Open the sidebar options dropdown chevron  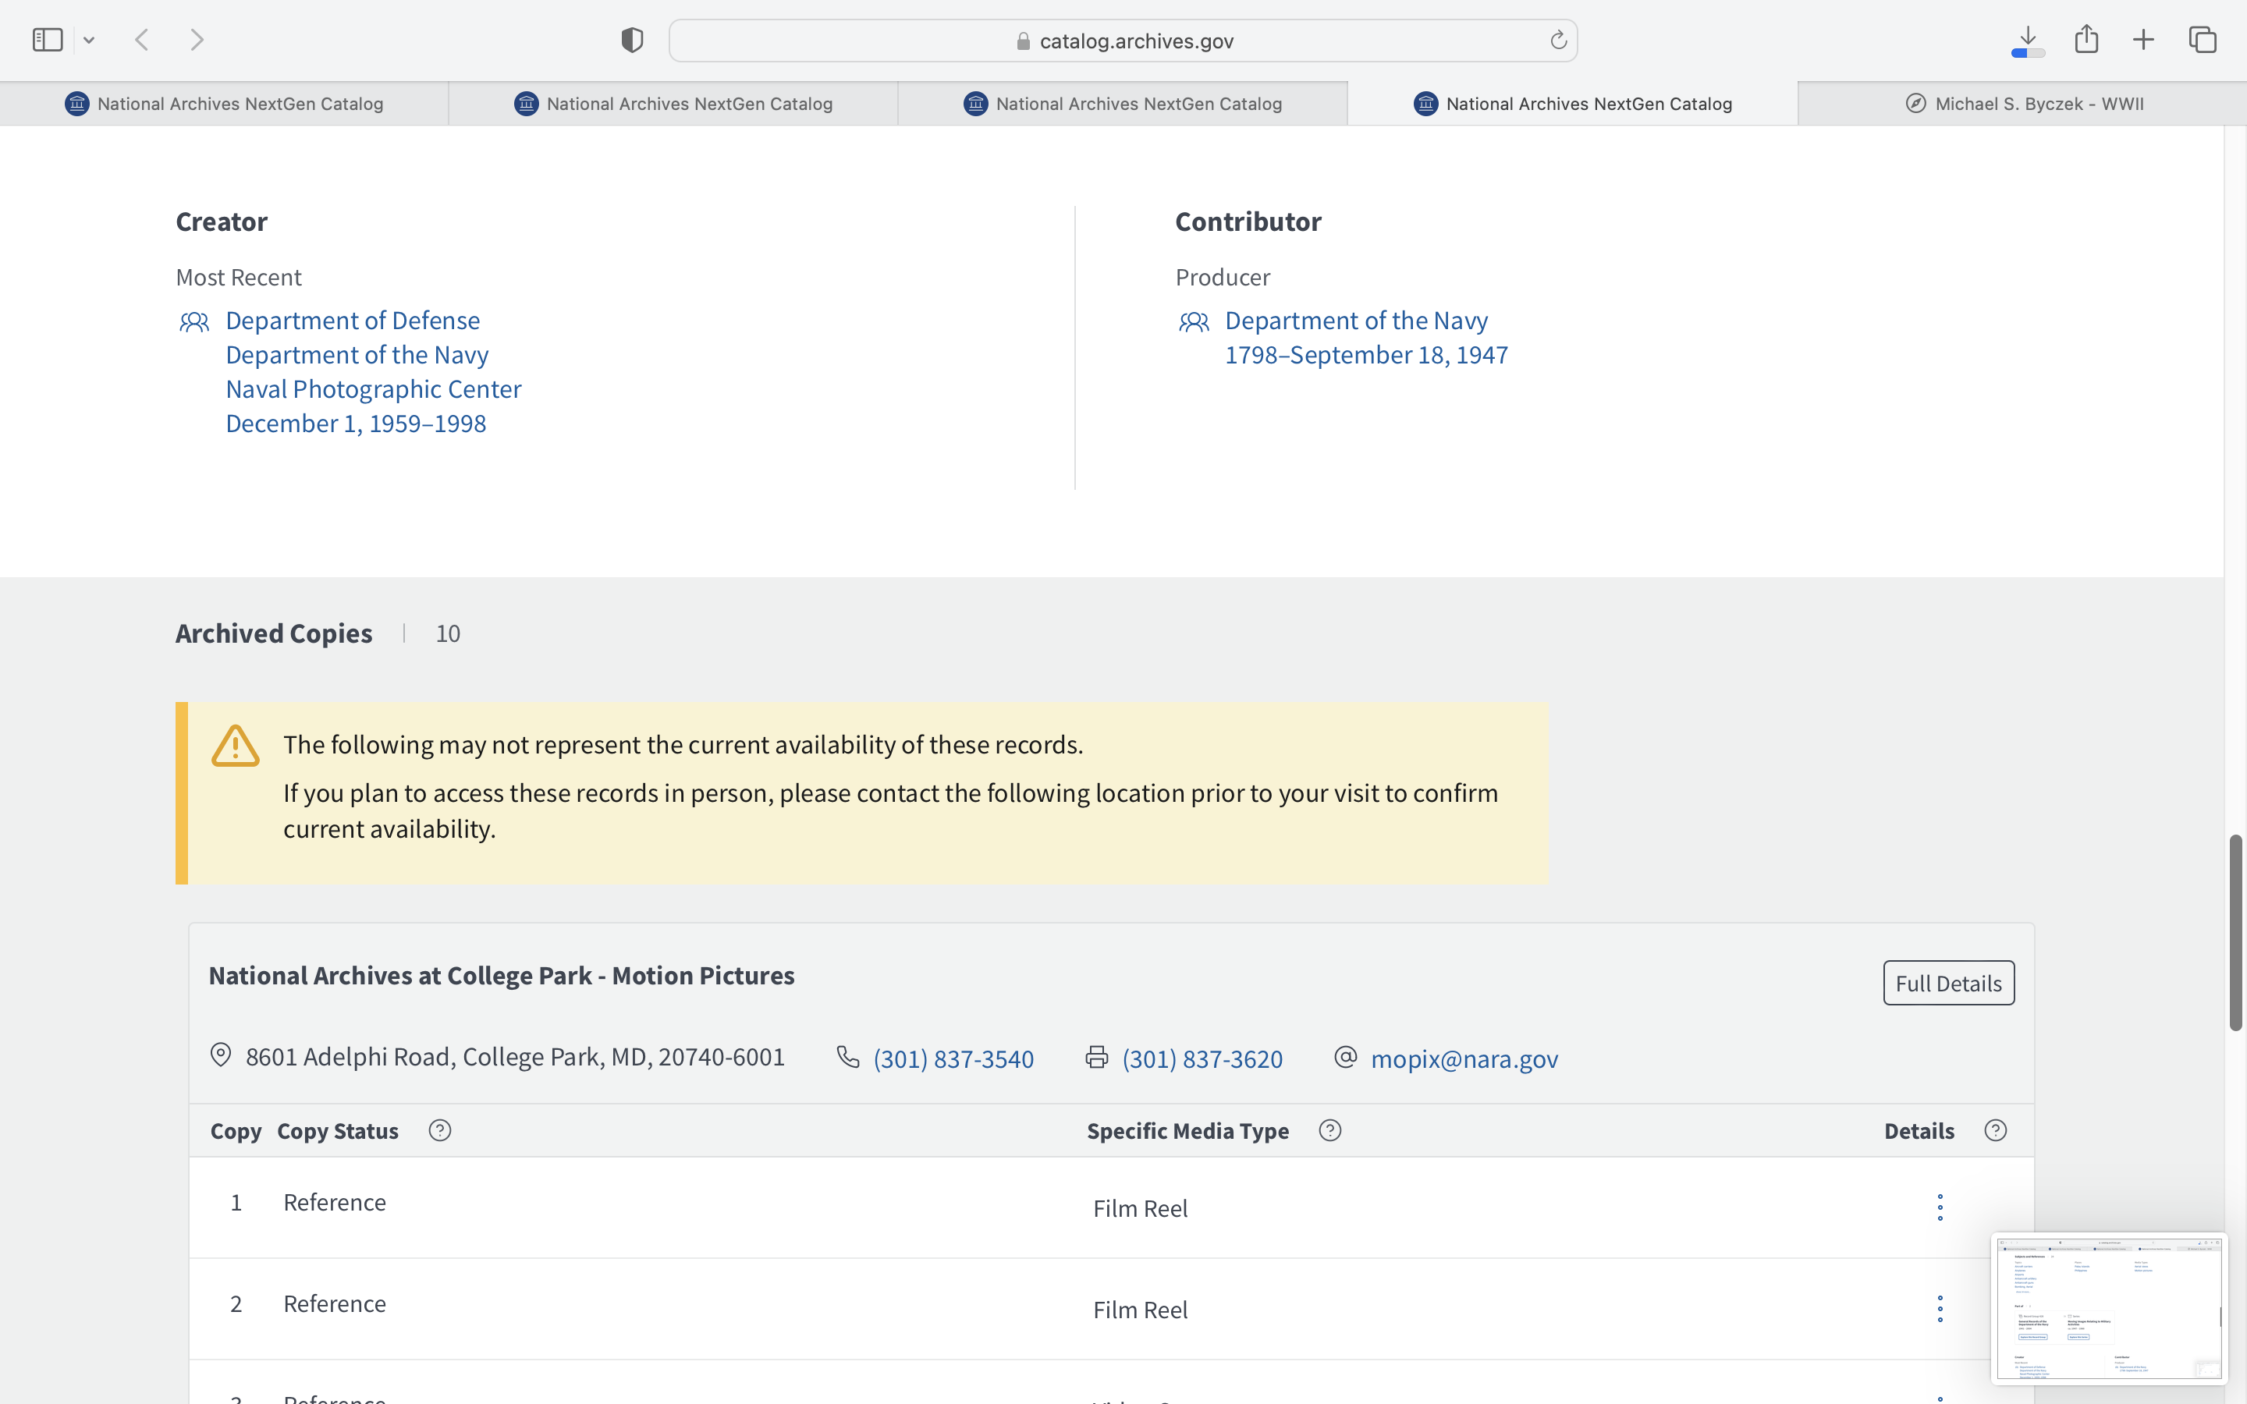tap(89, 40)
